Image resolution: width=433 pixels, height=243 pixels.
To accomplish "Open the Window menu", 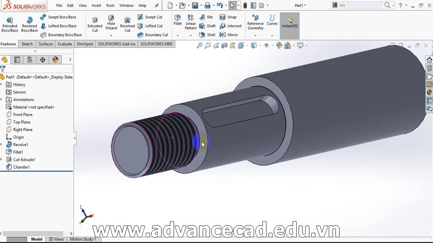I will tap(127, 5).
